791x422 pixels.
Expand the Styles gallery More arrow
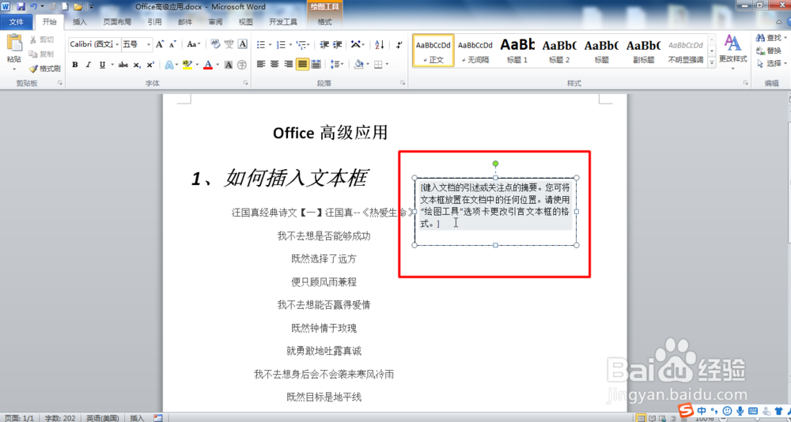pos(712,62)
